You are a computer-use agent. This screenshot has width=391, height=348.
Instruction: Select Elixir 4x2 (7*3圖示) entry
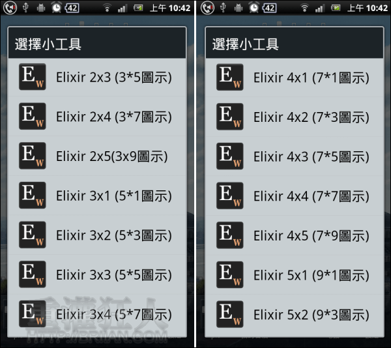[295, 117]
